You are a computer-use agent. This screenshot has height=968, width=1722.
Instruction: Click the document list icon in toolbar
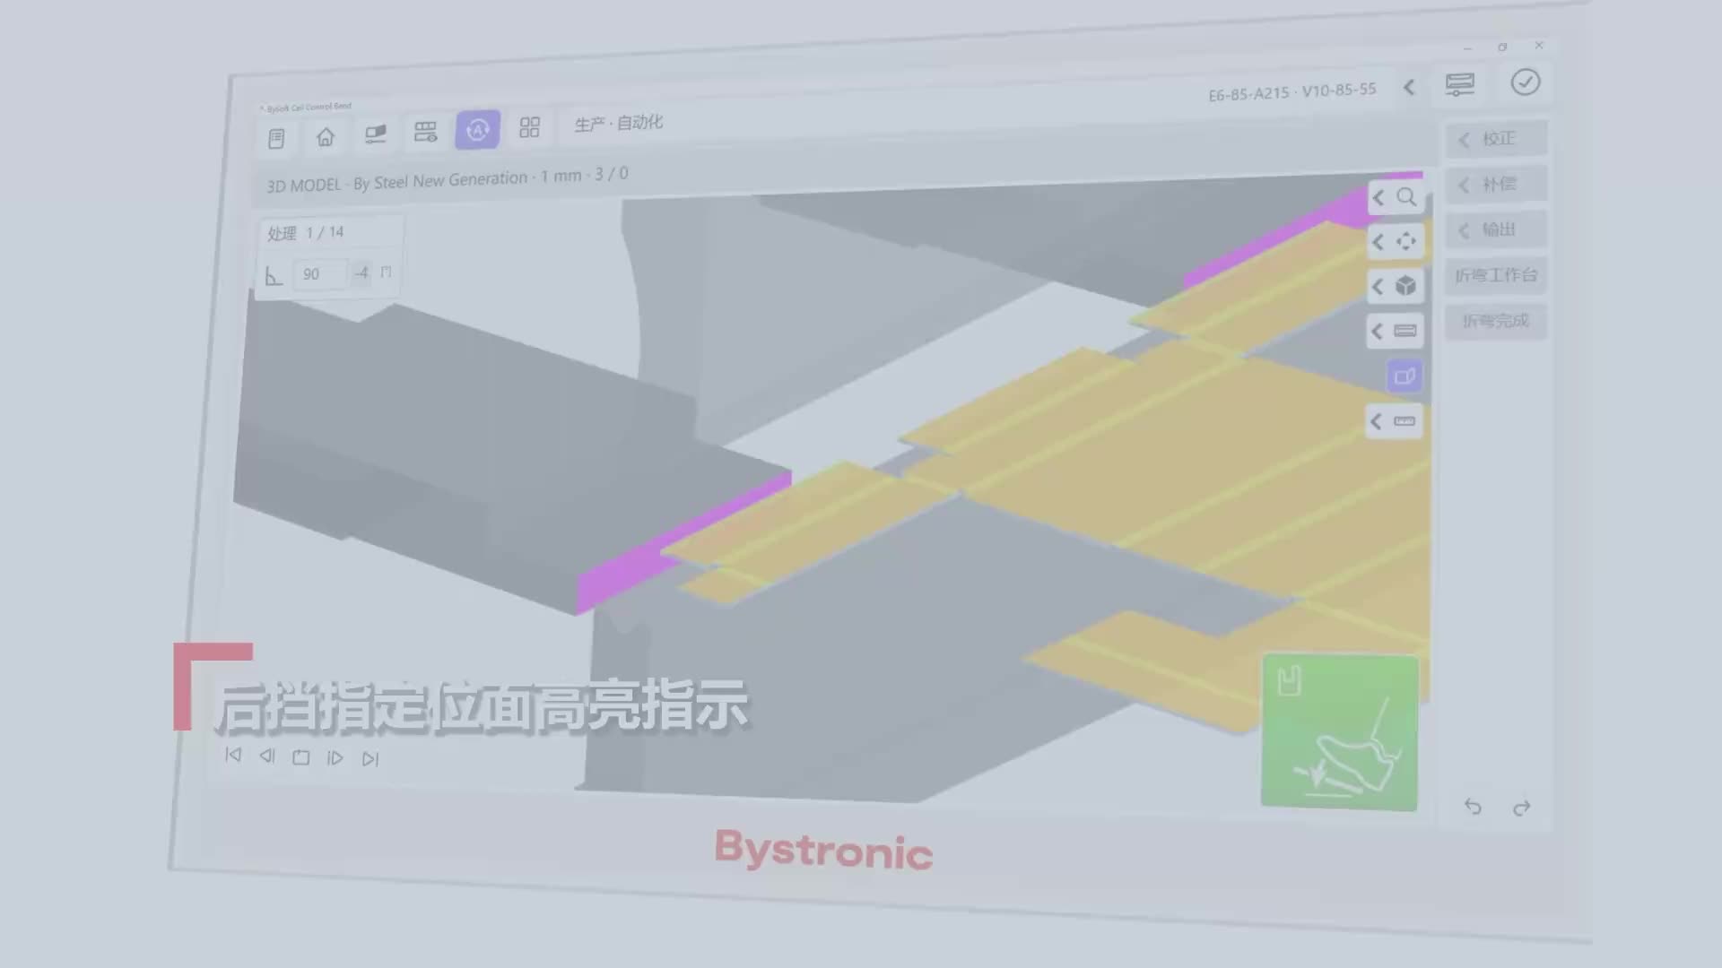coord(276,139)
